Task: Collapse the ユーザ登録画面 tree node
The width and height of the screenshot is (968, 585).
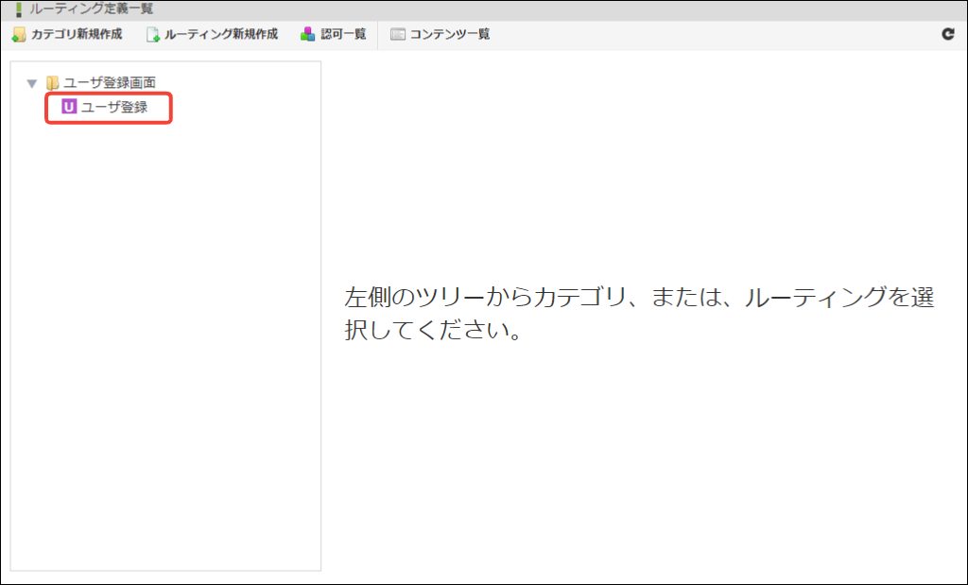Action: point(32,82)
